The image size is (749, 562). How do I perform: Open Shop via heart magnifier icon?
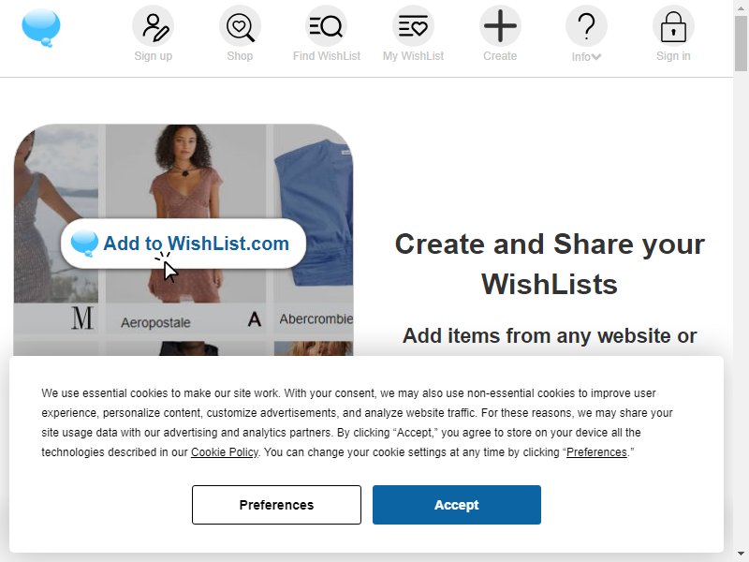240,26
